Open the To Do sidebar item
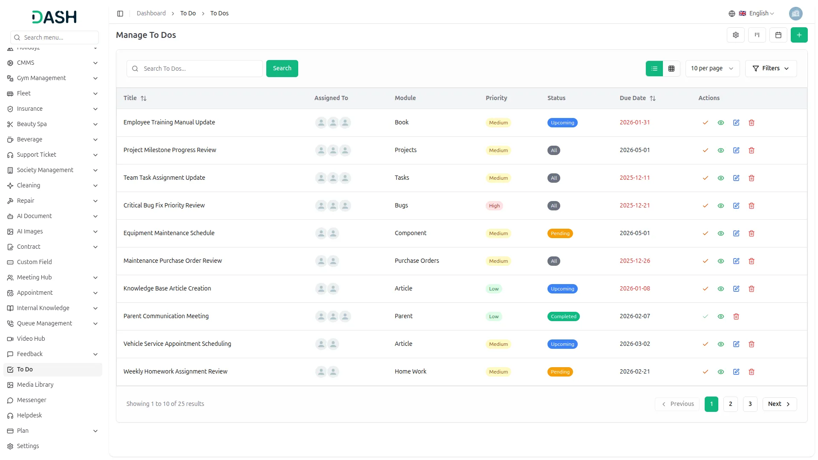 coord(52,370)
